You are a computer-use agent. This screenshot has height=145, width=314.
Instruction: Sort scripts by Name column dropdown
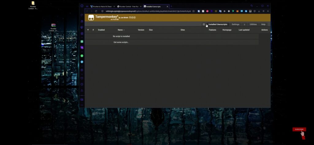[121, 30]
